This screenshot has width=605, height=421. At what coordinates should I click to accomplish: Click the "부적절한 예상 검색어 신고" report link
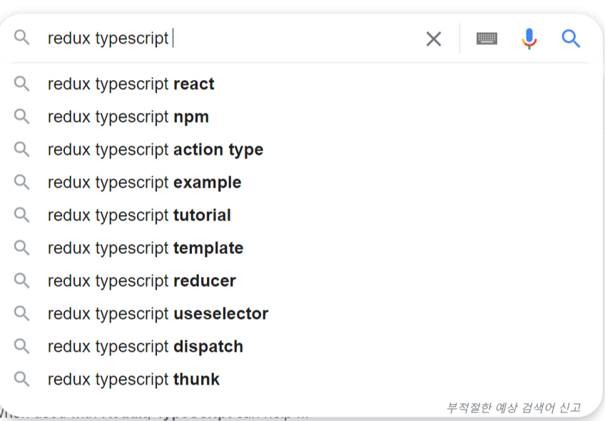514,407
